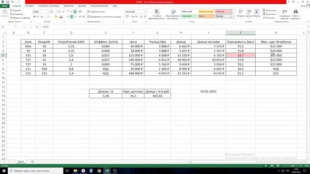Viewport: 310px width, 174px height.
Task: Copy selection with Копировать
Action: [x=16, y=14]
